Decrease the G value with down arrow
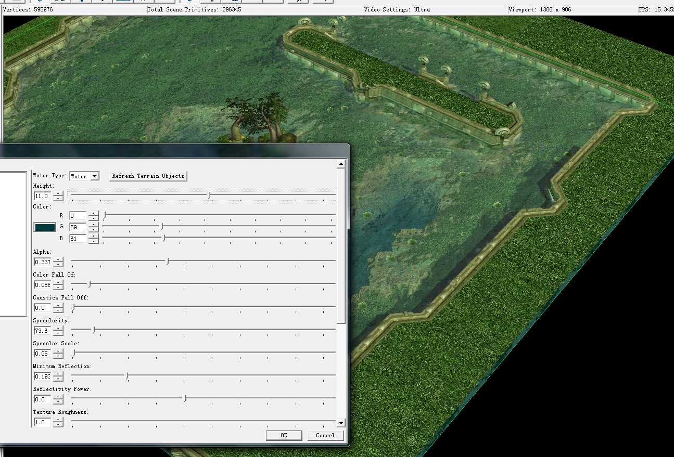674x457 pixels. [x=93, y=229]
